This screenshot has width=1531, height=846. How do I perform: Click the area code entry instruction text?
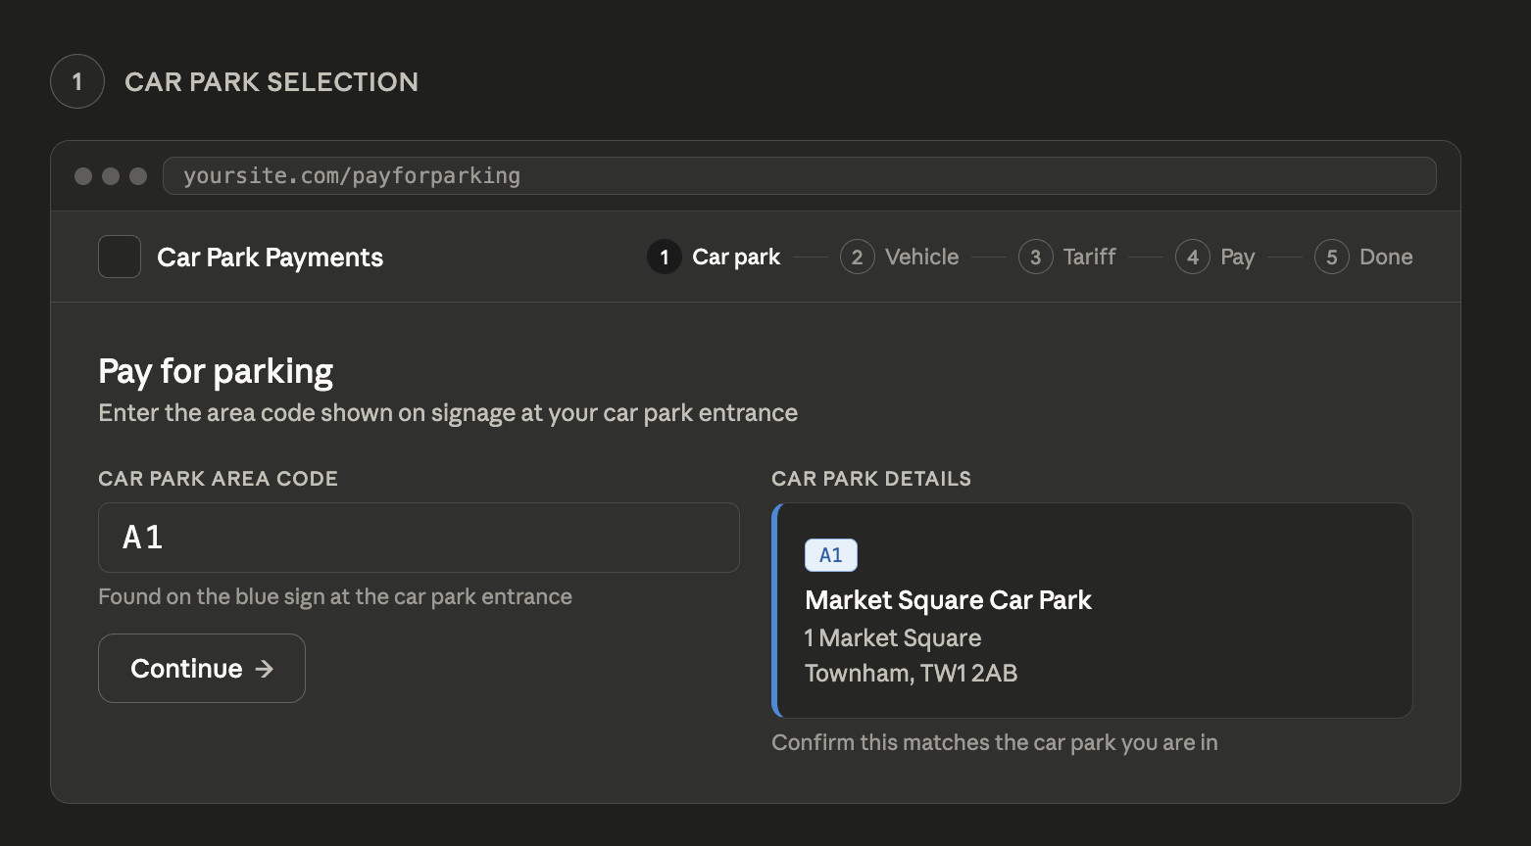[x=448, y=413]
